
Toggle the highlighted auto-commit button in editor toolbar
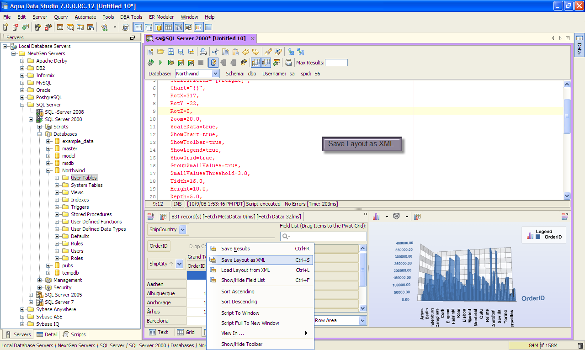point(213,63)
